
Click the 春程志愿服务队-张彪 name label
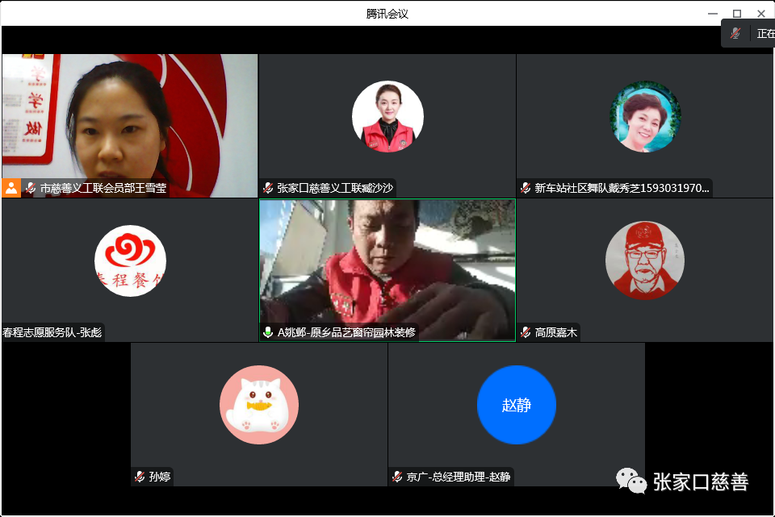coord(53,332)
